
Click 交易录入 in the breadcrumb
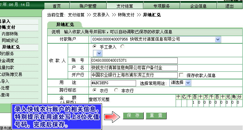[101, 15]
